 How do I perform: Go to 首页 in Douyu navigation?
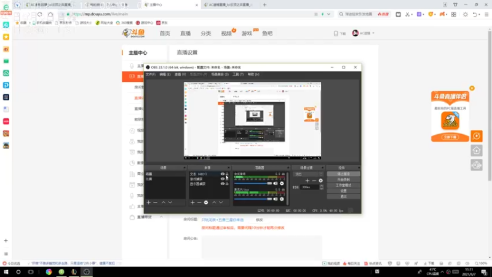[x=165, y=33]
